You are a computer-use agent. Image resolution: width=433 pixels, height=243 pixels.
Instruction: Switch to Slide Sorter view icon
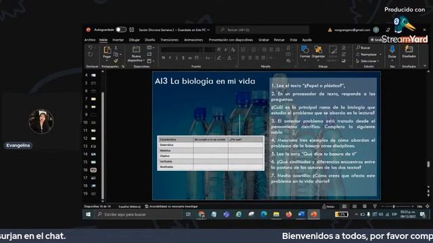coord(355,207)
